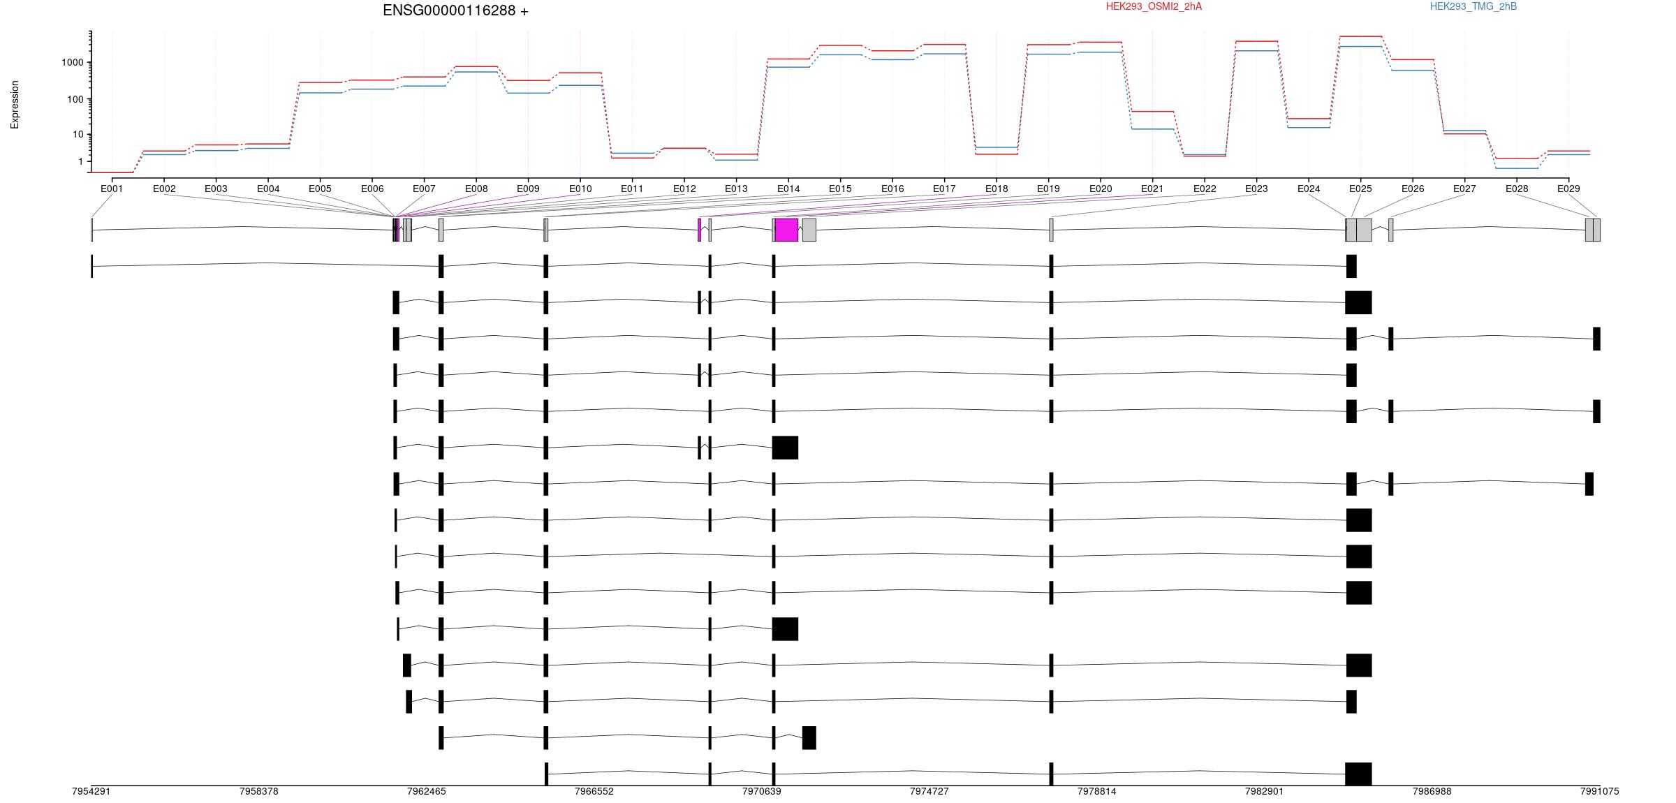Image resolution: width=1676 pixels, height=803 pixels.
Task: Click exon label E005
Action: pos(320,189)
